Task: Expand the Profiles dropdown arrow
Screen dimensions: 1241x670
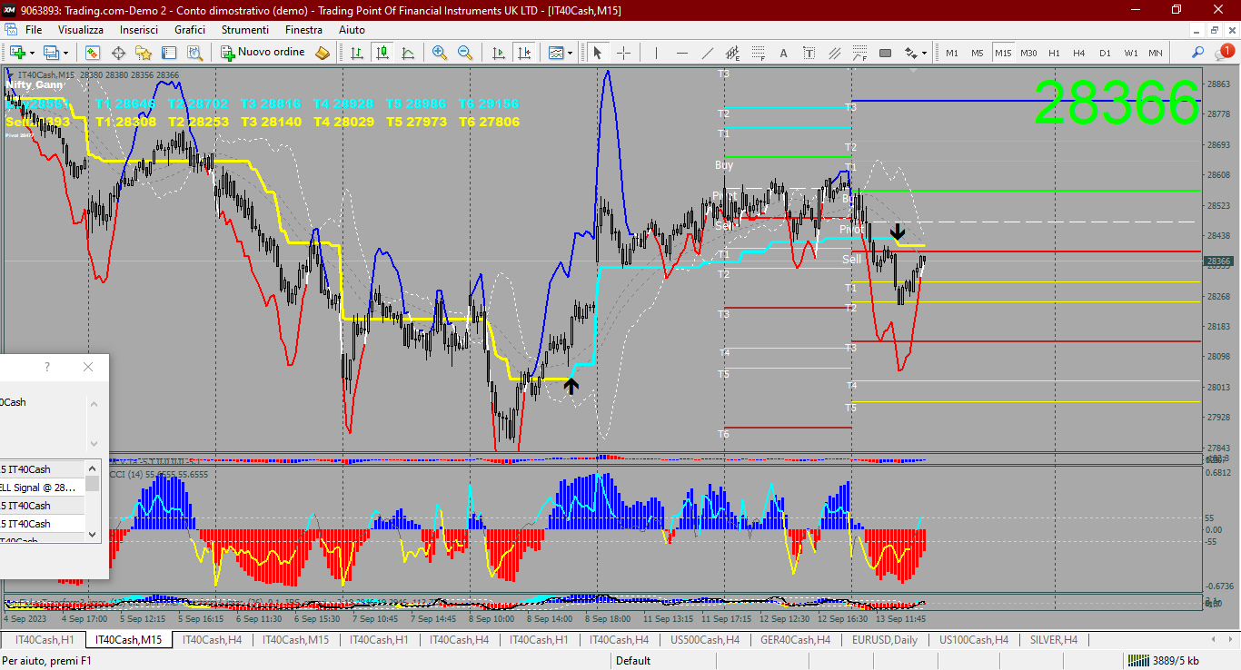Action: 65,53
